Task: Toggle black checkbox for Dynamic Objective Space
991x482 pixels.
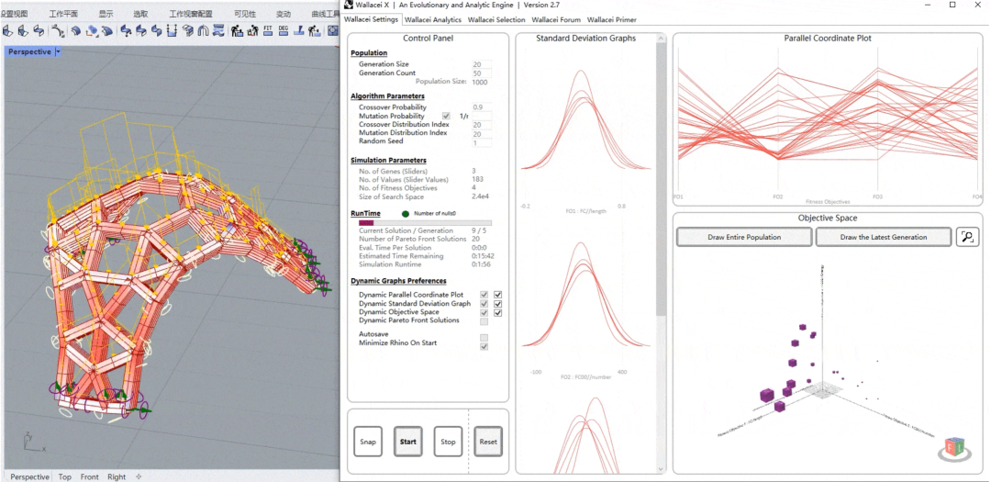Action: [498, 312]
